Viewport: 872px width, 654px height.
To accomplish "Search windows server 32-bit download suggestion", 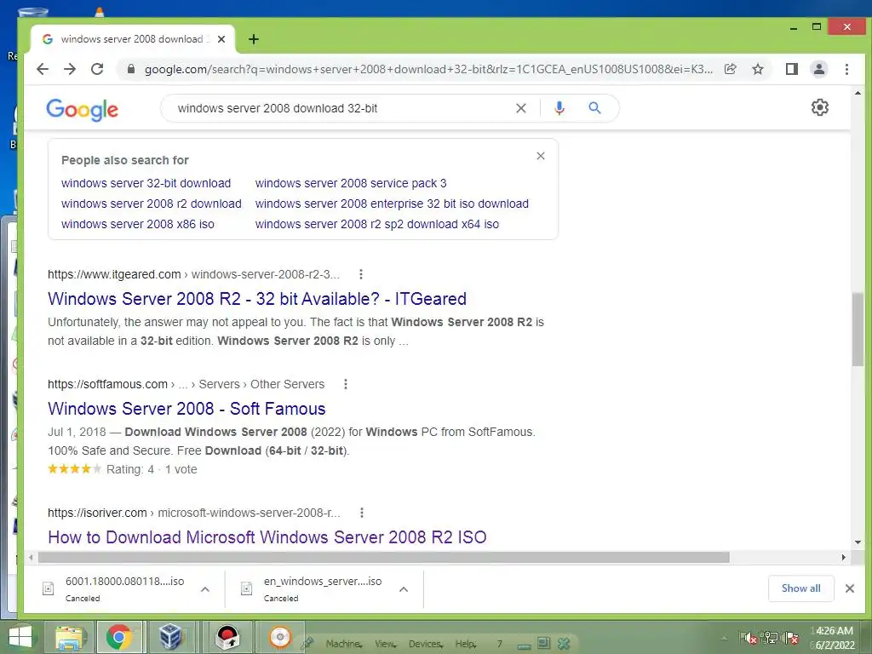I will tap(146, 184).
